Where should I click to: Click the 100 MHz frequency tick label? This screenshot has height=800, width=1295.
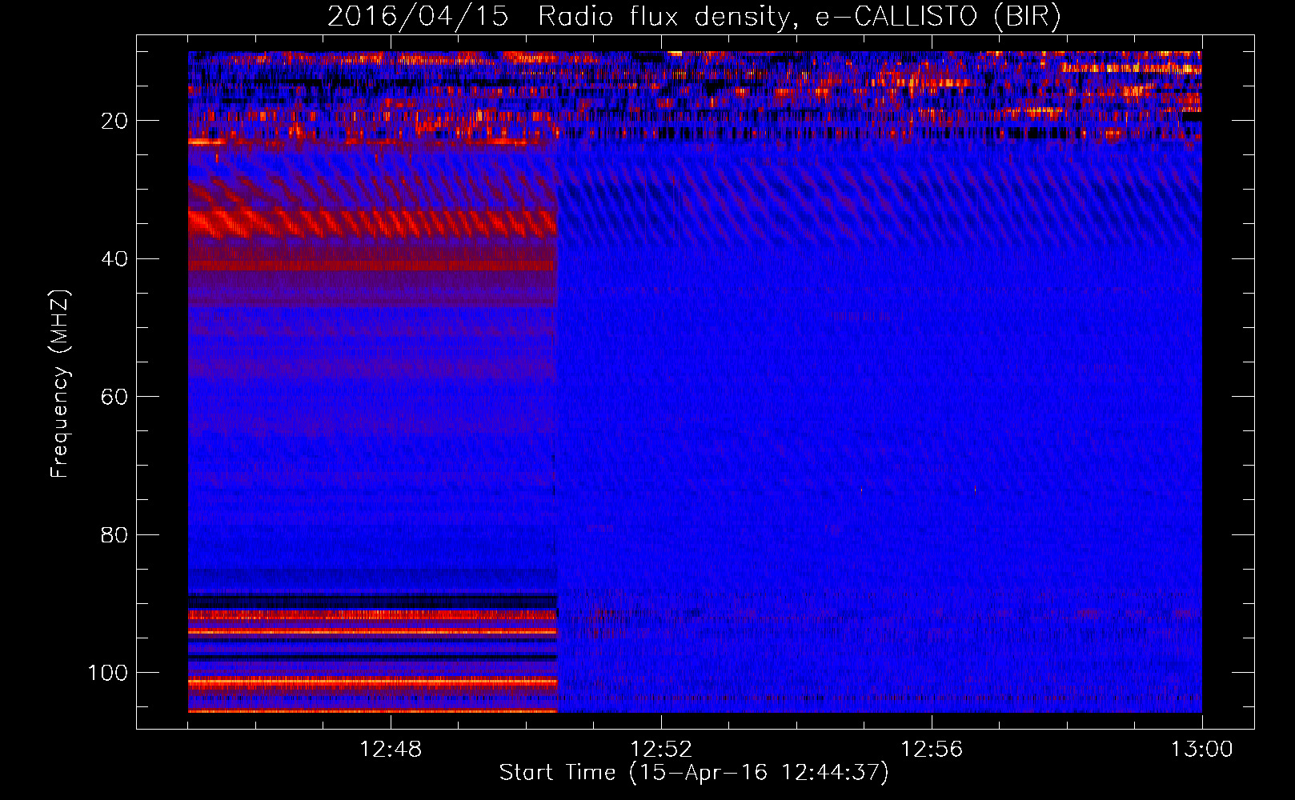pos(108,673)
